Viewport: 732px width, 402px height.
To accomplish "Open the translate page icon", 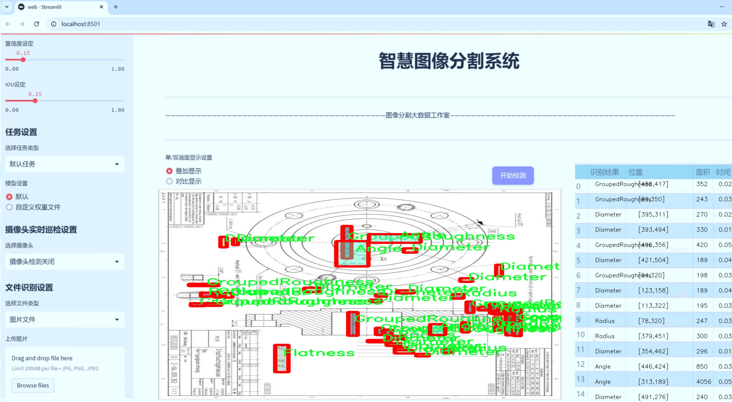I will click(x=711, y=24).
